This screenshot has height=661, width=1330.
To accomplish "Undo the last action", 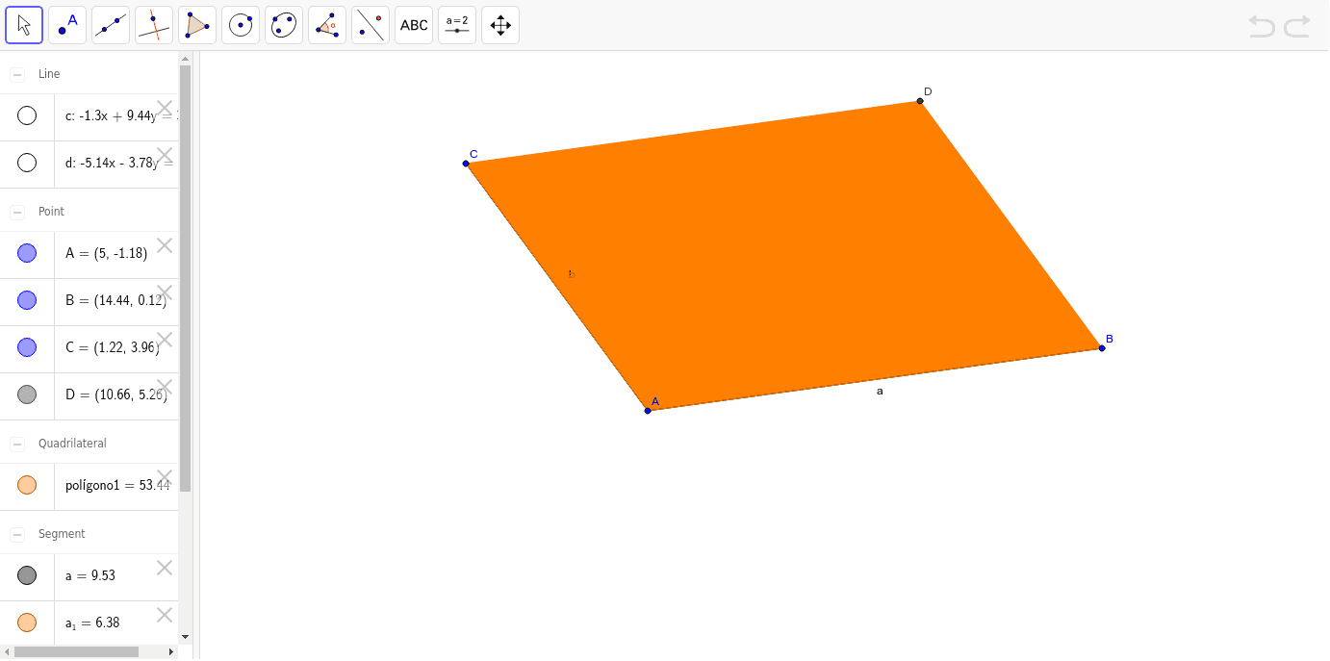I will (1262, 26).
